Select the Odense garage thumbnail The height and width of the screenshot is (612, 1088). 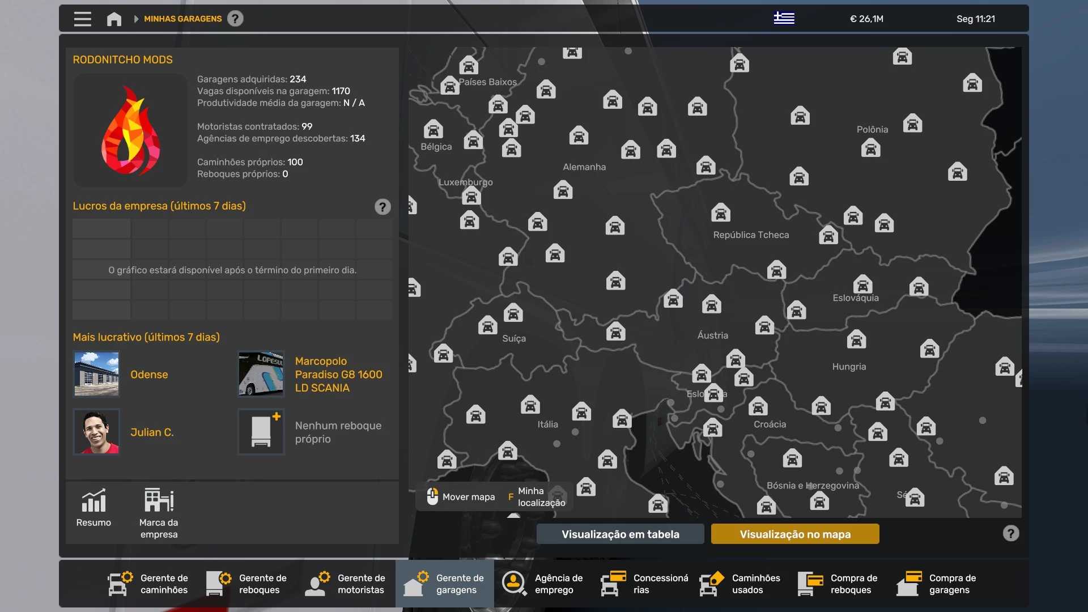click(x=96, y=374)
